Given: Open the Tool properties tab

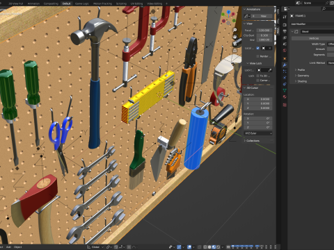Looking at the screenshot, I should tap(285, 17).
